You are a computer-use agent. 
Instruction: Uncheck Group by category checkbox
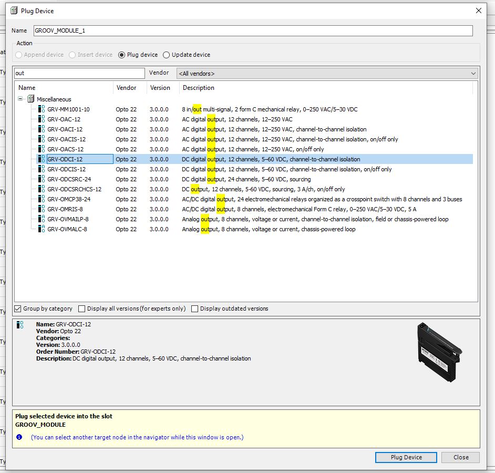point(18,309)
